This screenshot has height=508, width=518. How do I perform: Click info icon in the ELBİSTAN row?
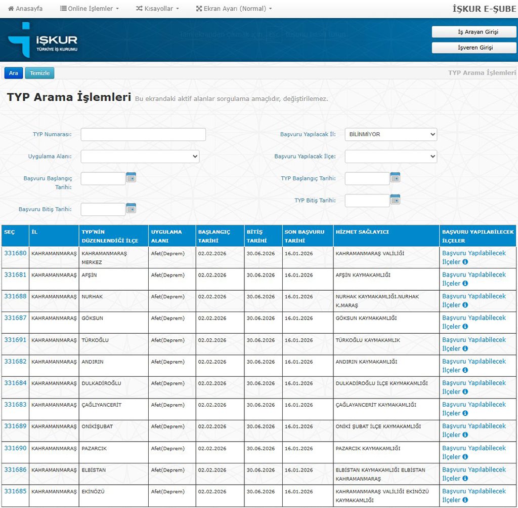click(465, 479)
